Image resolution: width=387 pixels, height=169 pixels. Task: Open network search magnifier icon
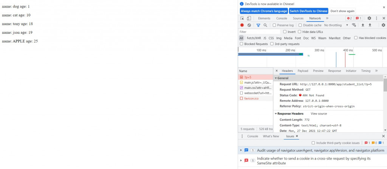click(265, 25)
